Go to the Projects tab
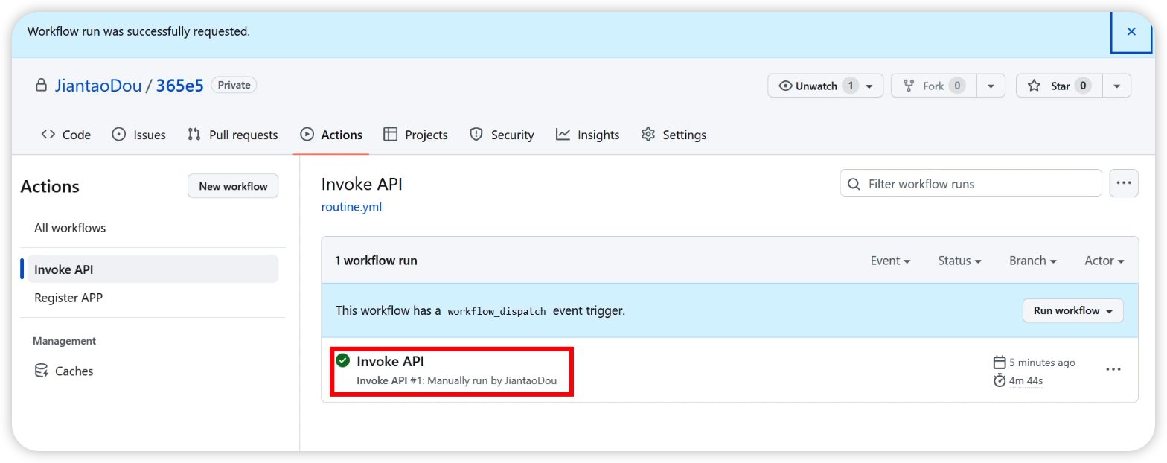The height and width of the screenshot is (463, 1167). [415, 135]
